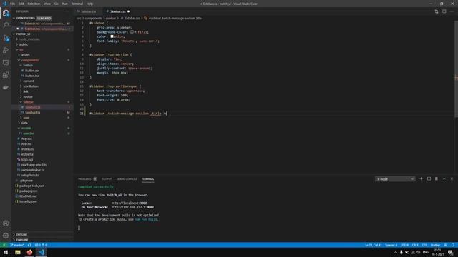Open the View menu
The width and height of the screenshot is (458, 257).
47,4
